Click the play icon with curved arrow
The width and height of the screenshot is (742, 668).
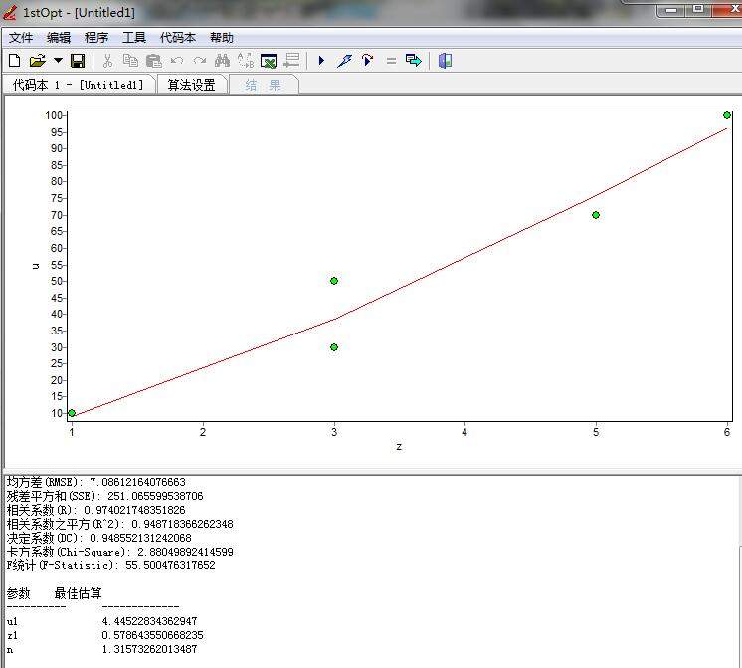coord(367,60)
